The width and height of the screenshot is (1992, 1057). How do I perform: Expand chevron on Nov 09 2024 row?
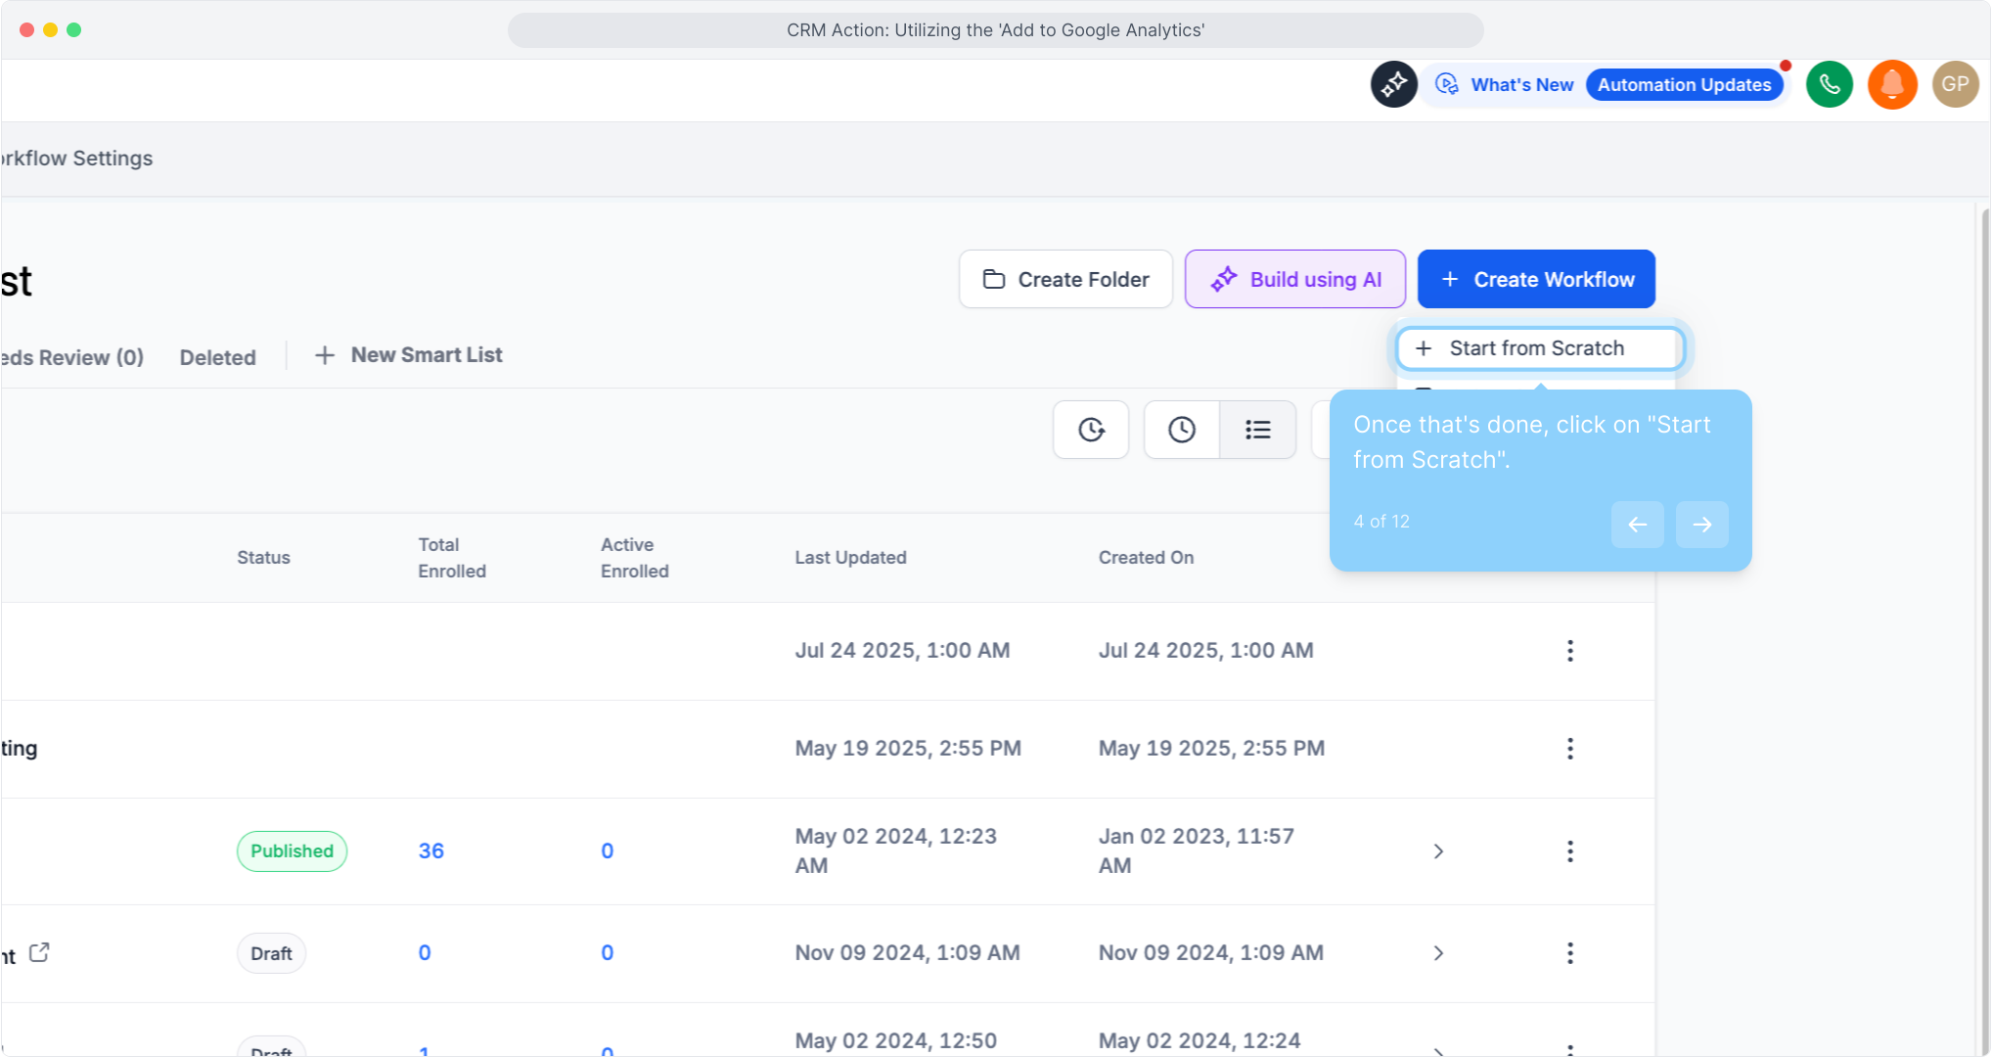(1438, 953)
